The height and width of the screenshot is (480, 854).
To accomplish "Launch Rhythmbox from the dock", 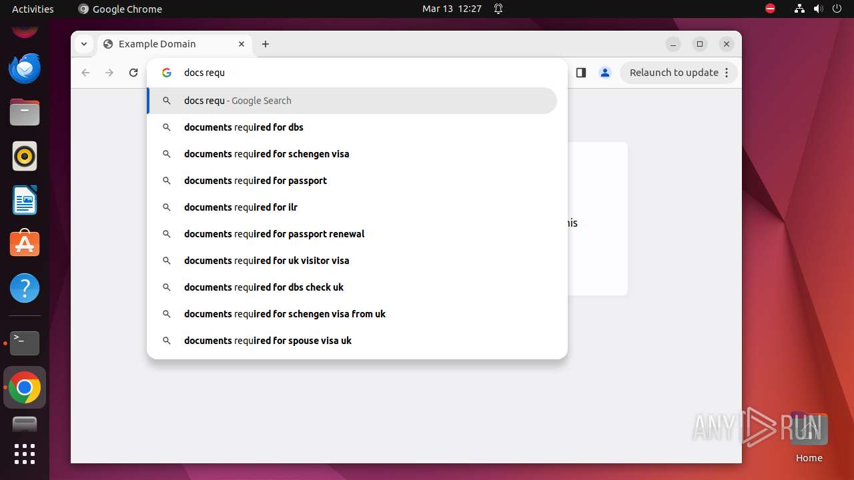I will coord(25,156).
